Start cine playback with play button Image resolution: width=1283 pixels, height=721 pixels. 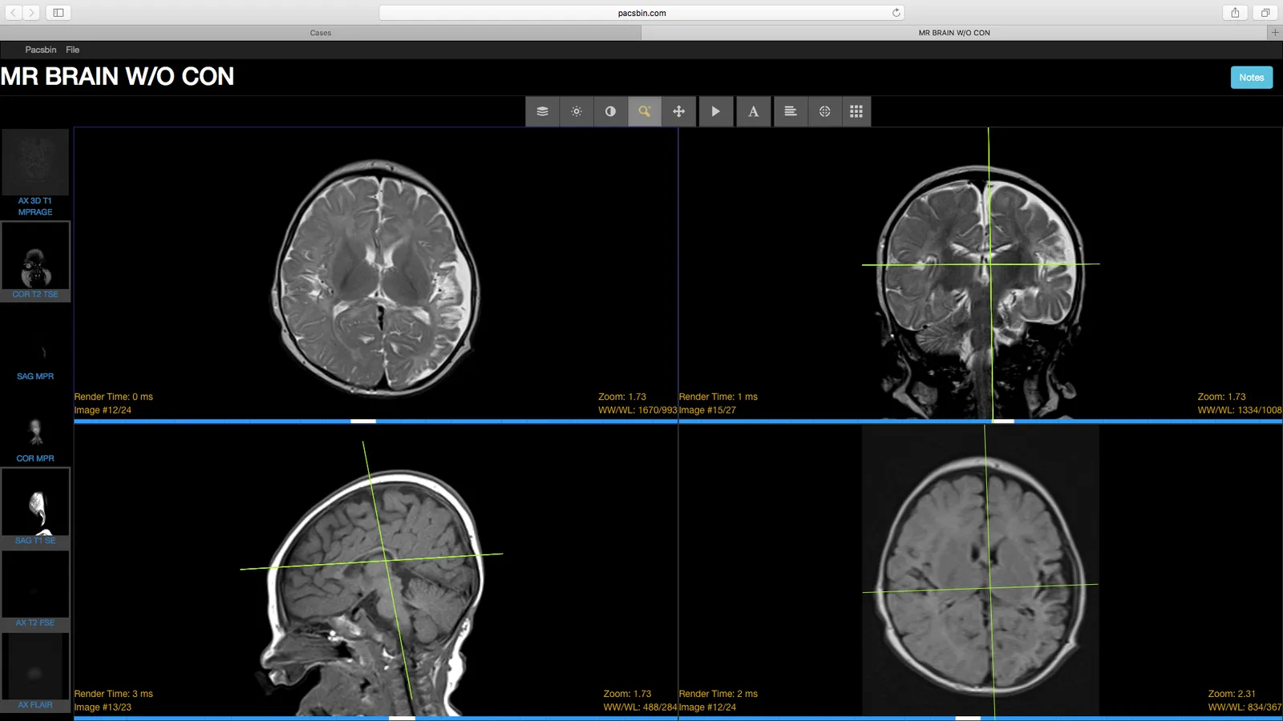[716, 111]
